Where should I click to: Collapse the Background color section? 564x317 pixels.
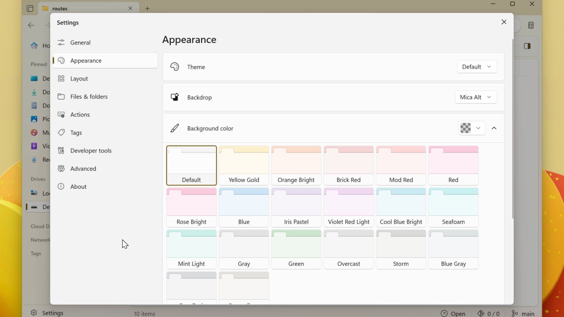pyautogui.click(x=494, y=128)
